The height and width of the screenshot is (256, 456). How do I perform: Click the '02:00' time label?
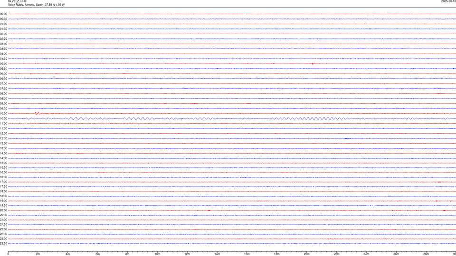(x=3, y=34)
